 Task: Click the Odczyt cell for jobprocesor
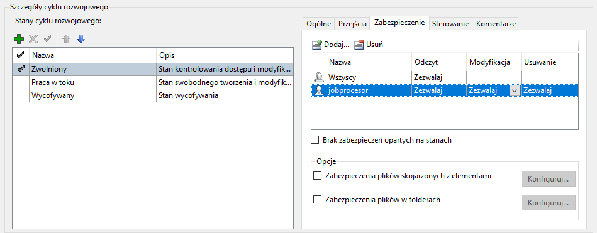click(439, 90)
